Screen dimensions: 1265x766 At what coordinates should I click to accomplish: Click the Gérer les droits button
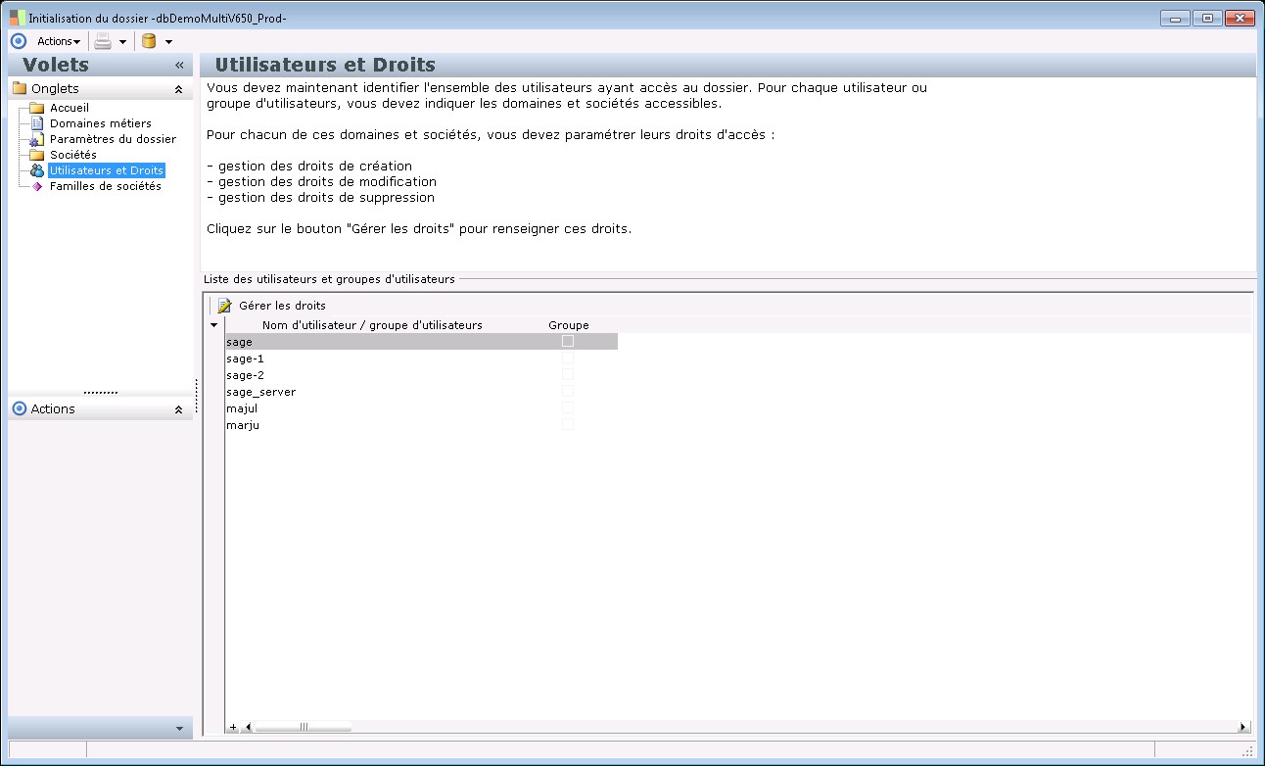pos(272,306)
